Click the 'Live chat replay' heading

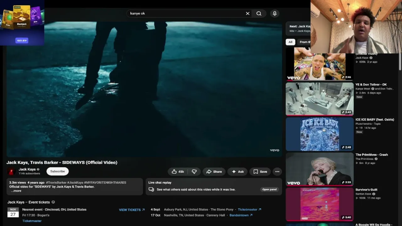point(160,182)
